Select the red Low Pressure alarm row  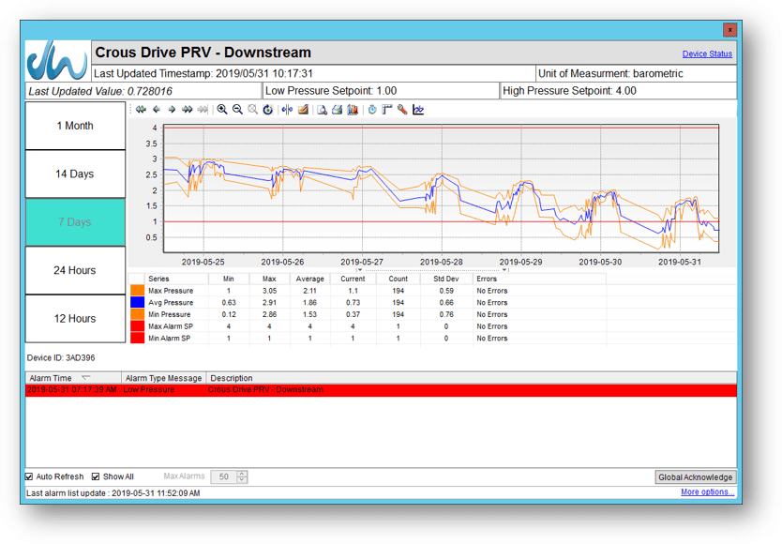point(381,390)
